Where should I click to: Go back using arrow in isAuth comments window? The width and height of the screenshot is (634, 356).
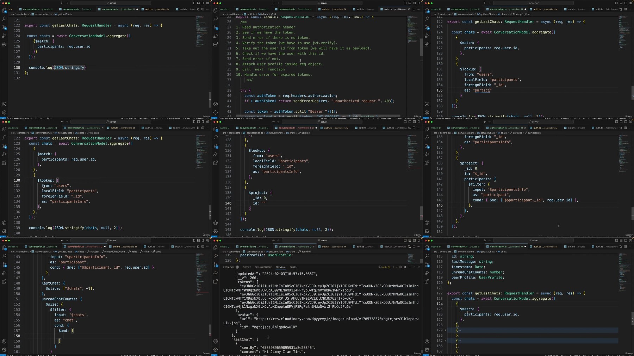pos(274,3)
